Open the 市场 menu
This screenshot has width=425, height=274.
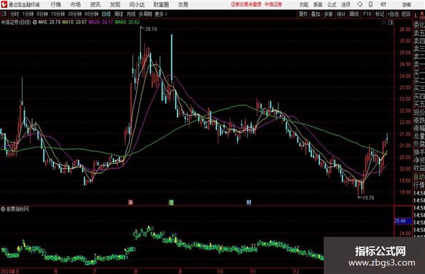tap(76, 4)
